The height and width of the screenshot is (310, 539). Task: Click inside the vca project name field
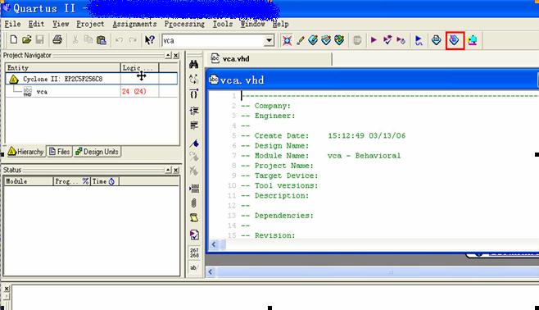tap(213, 41)
